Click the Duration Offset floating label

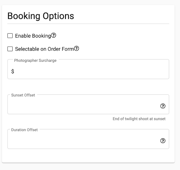pos(24,130)
